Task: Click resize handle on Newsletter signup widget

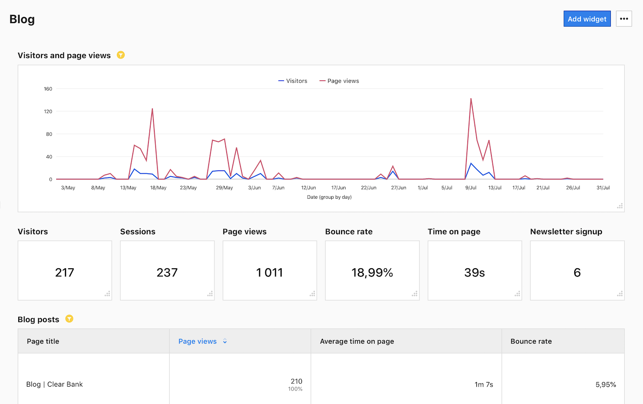Action: [620, 294]
